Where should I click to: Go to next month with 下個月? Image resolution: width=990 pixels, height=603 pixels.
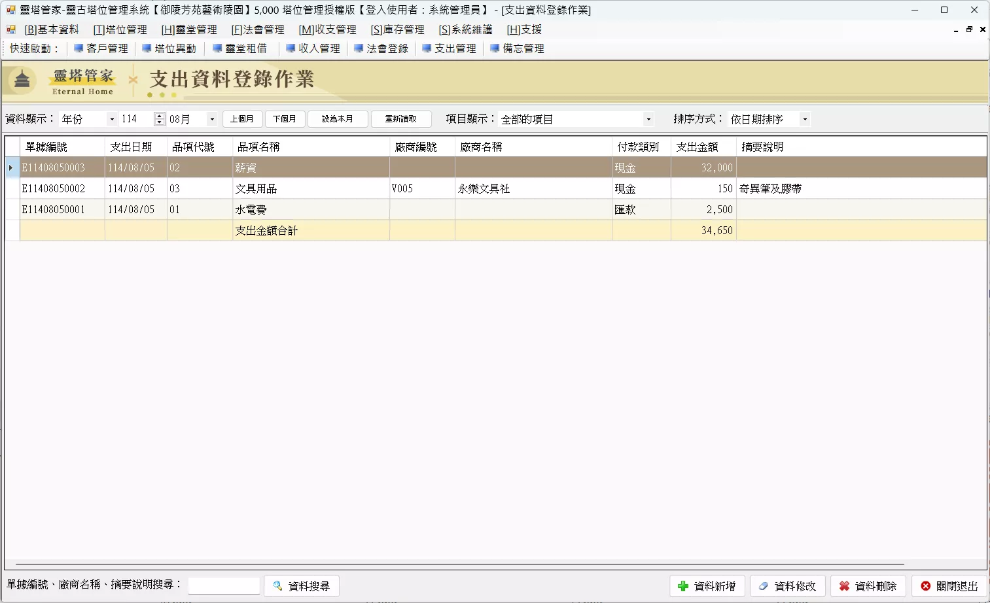click(x=285, y=119)
